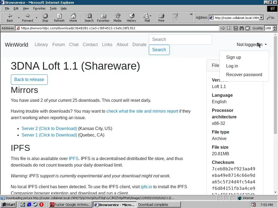Open the Help menu
This screenshot has width=278, height=208.
click(64, 8)
